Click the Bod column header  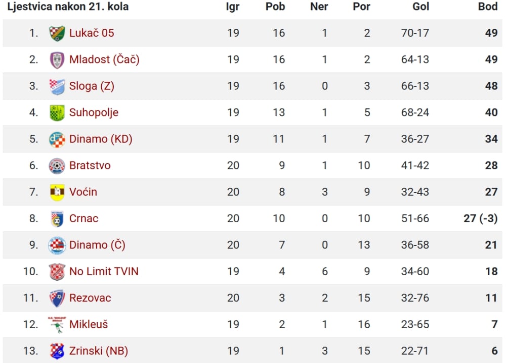click(x=488, y=7)
